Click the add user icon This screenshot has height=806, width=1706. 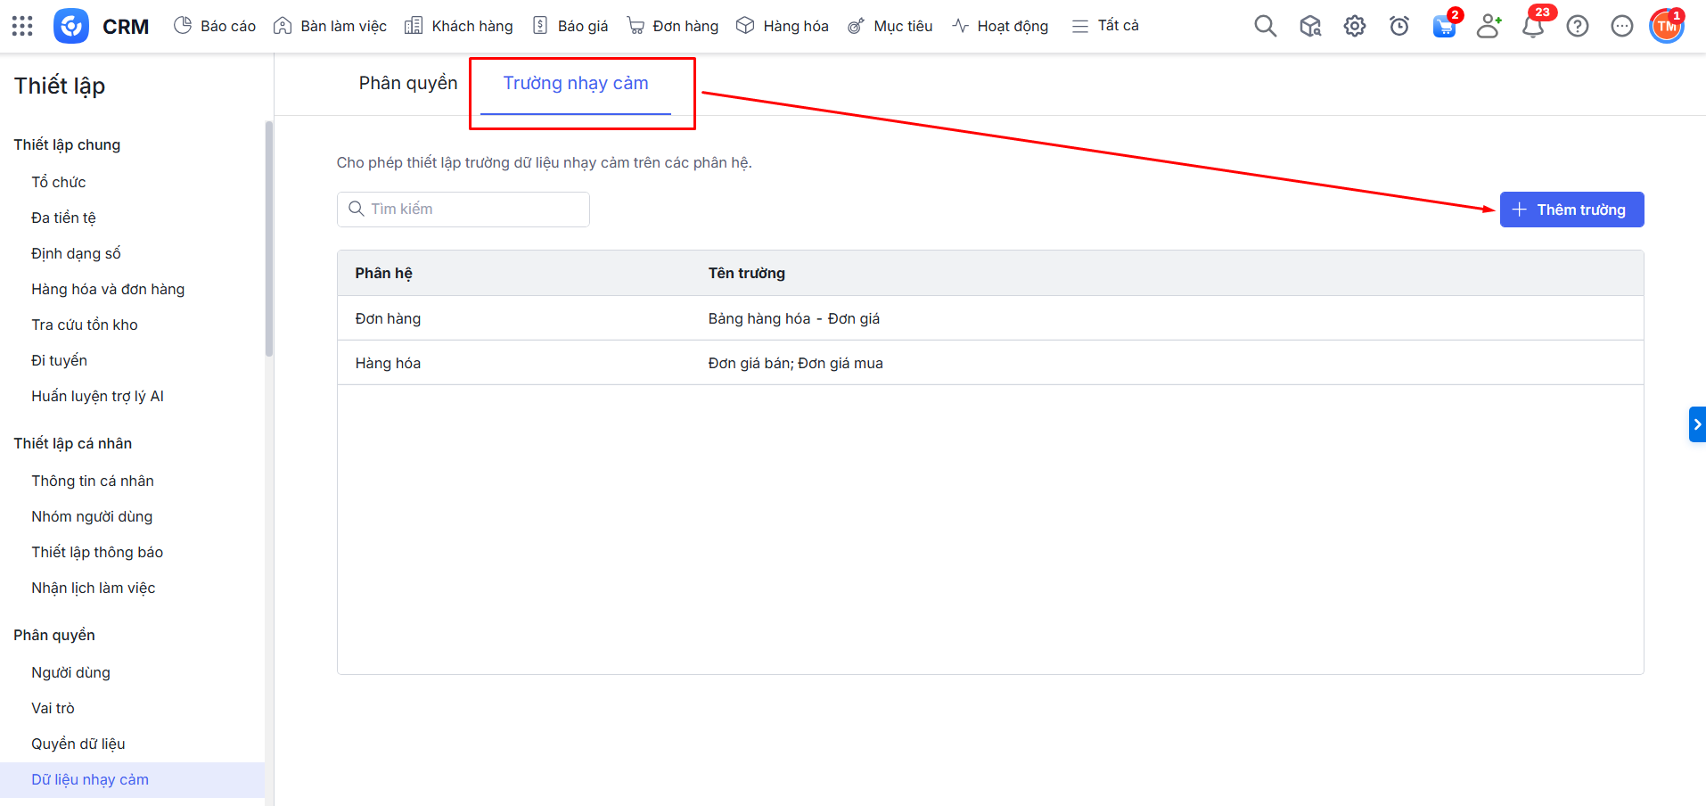[1489, 26]
